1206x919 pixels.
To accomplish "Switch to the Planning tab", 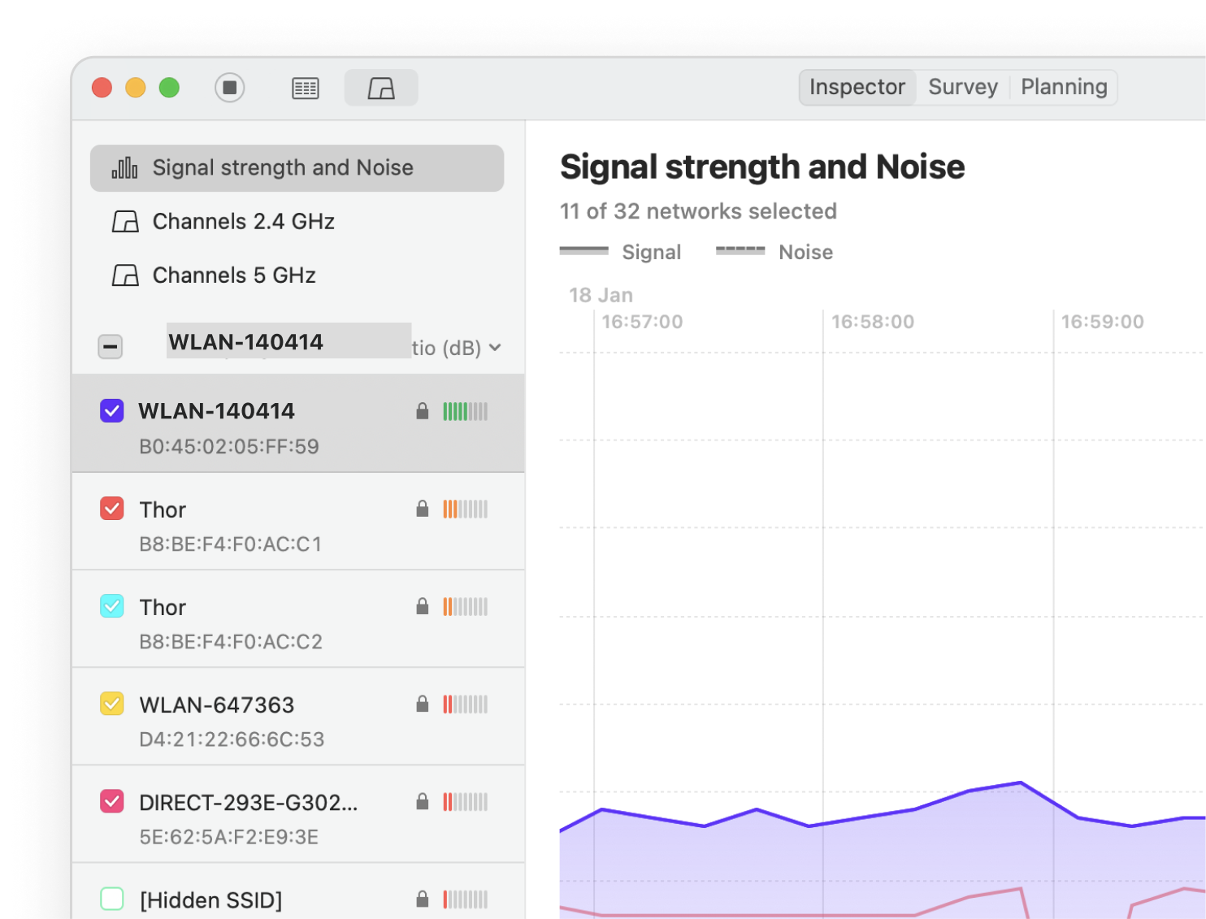I will [x=1063, y=87].
